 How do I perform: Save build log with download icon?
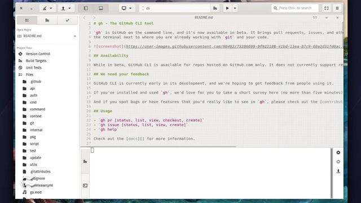click(338, 171)
